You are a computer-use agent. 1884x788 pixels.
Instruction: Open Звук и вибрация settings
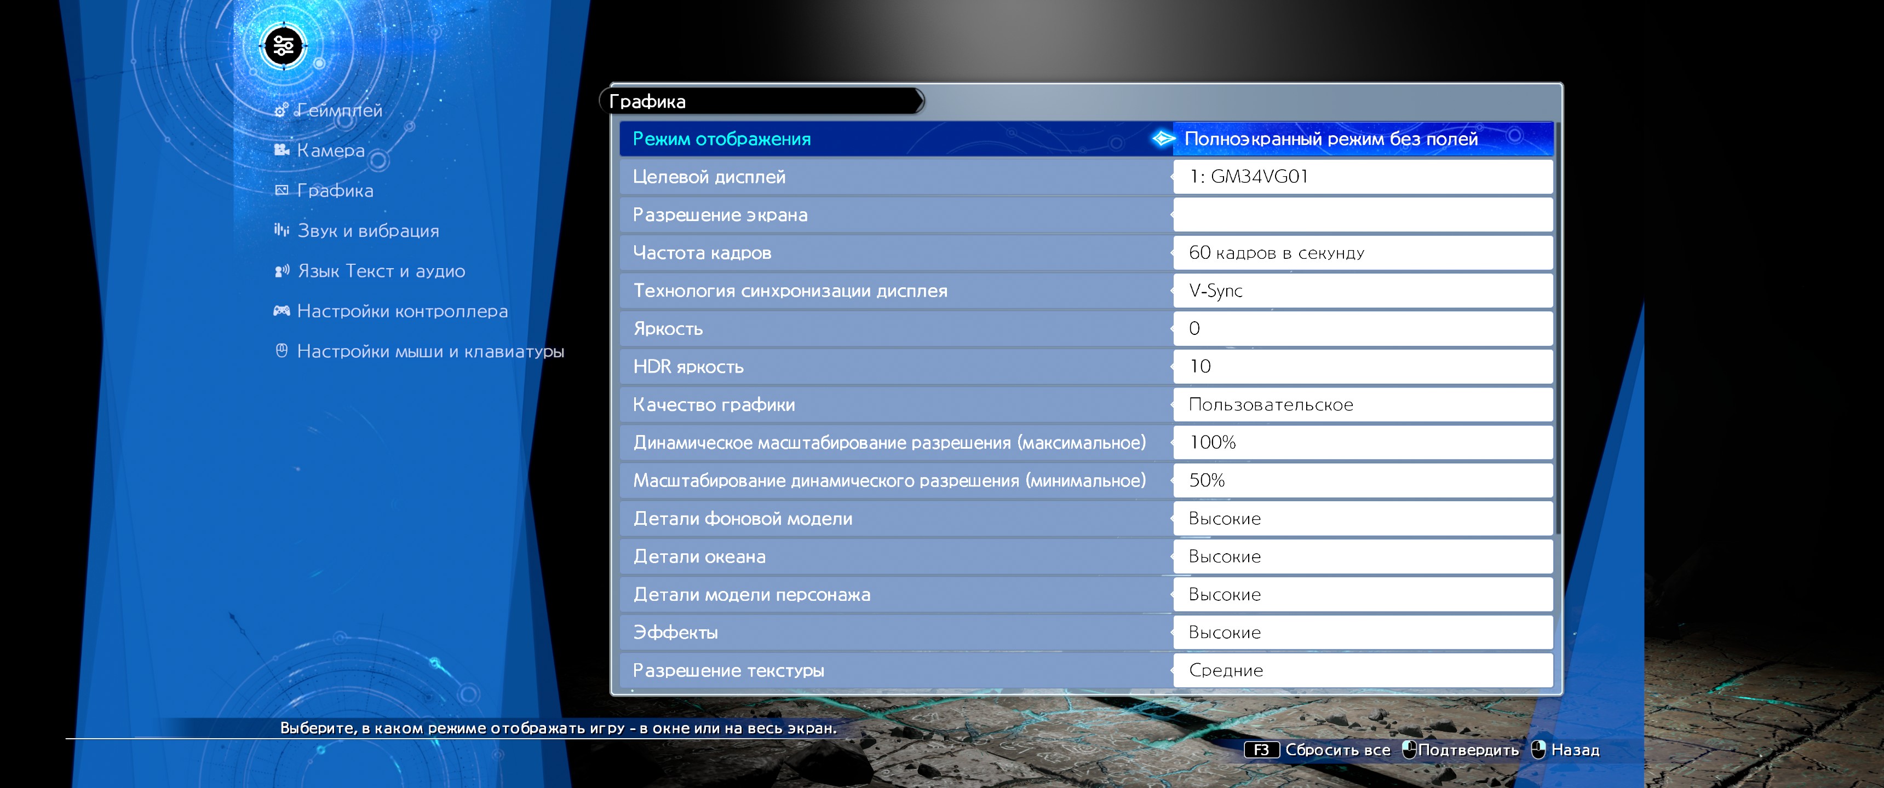pyautogui.click(x=368, y=231)
